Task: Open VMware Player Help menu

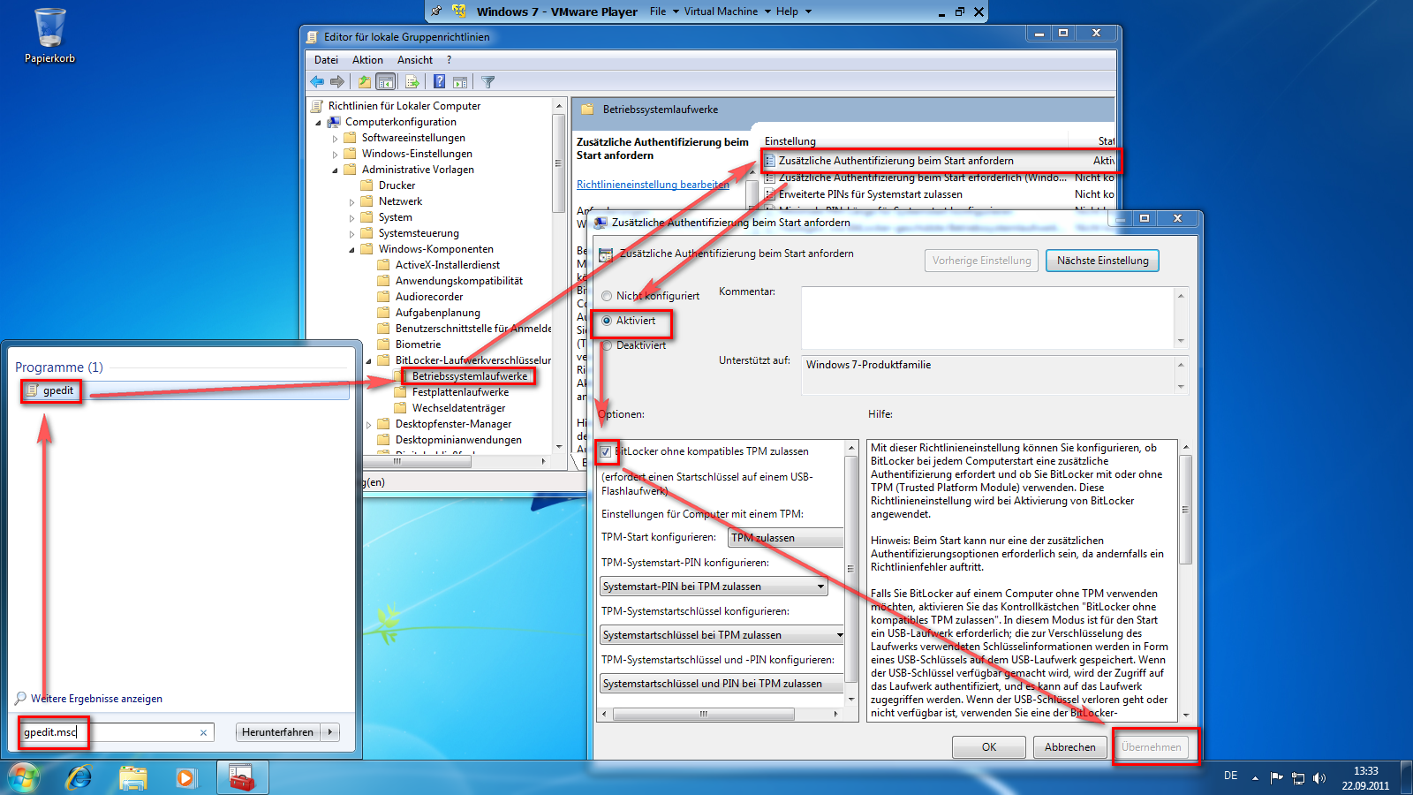Action: 793,11
